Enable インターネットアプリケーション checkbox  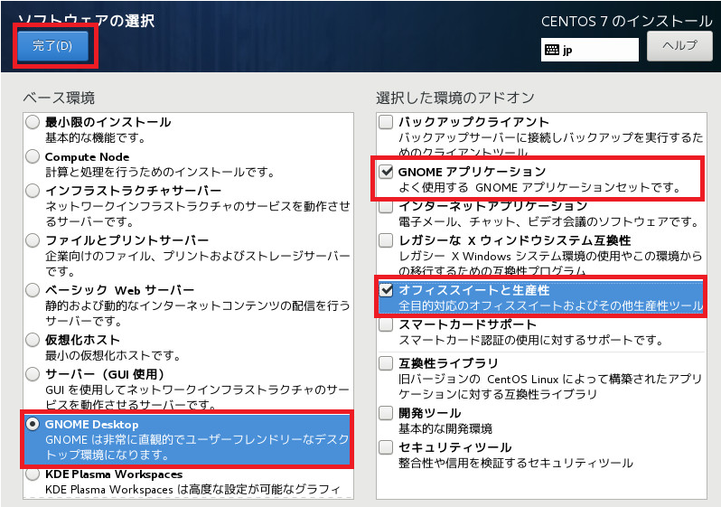point(386,207)
